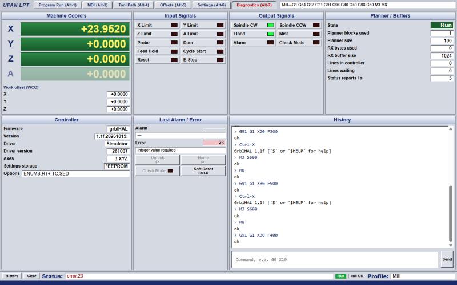Open the Tool Path tab
This screenshot has width=457, height=285.
tap(134, 5)
